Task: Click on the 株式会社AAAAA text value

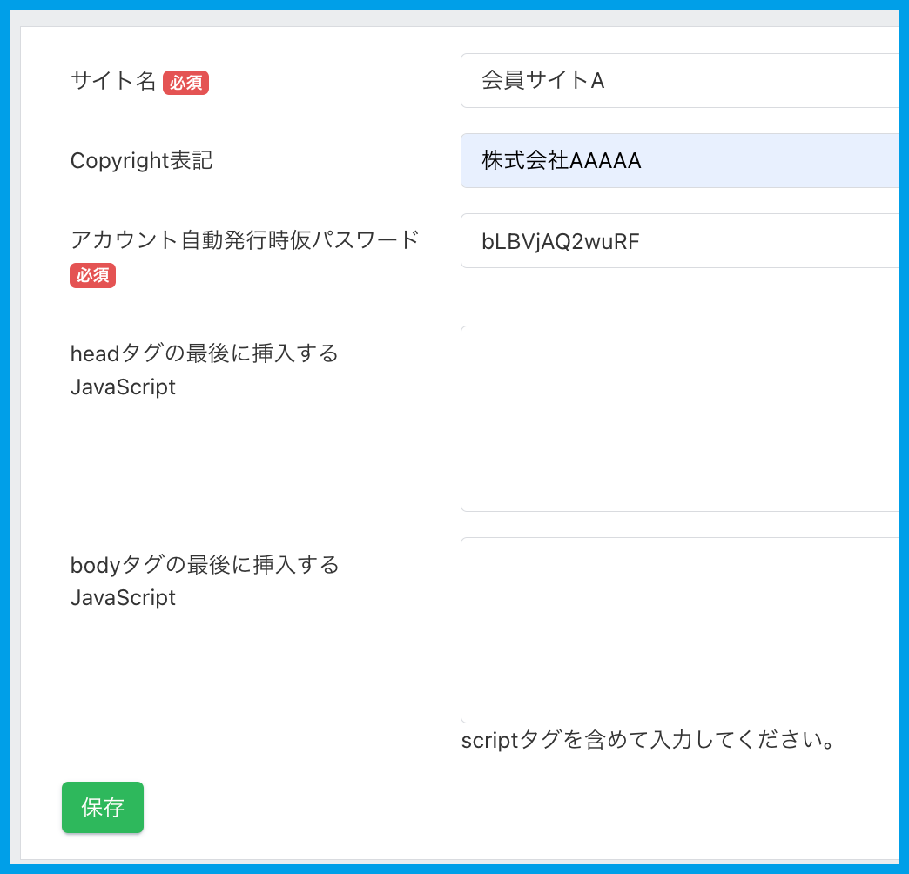Action: pyautogui.click(x=561, y=161)
